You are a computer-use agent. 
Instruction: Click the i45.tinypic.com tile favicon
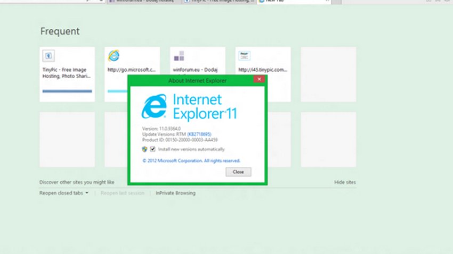[245, 56]
